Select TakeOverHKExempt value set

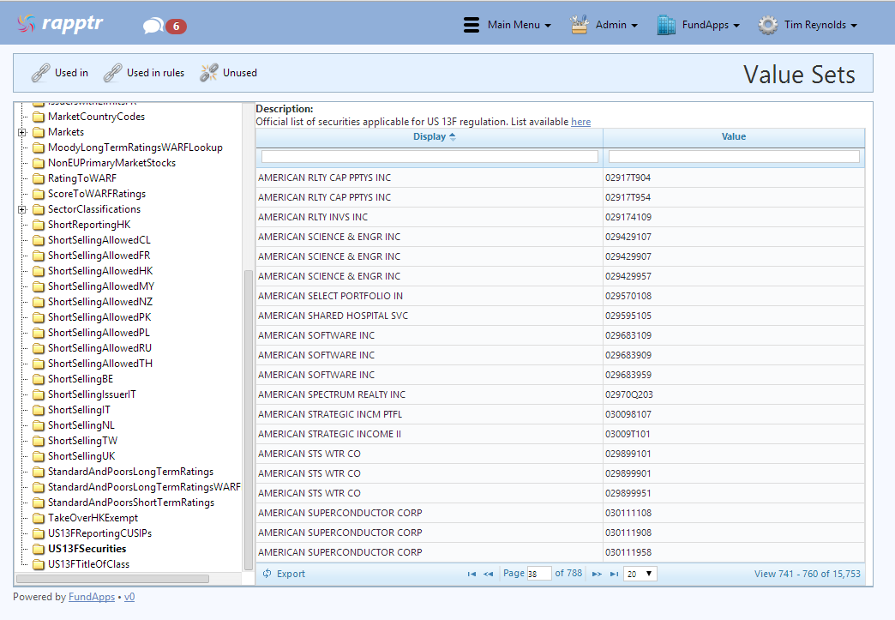coord(93,518)
